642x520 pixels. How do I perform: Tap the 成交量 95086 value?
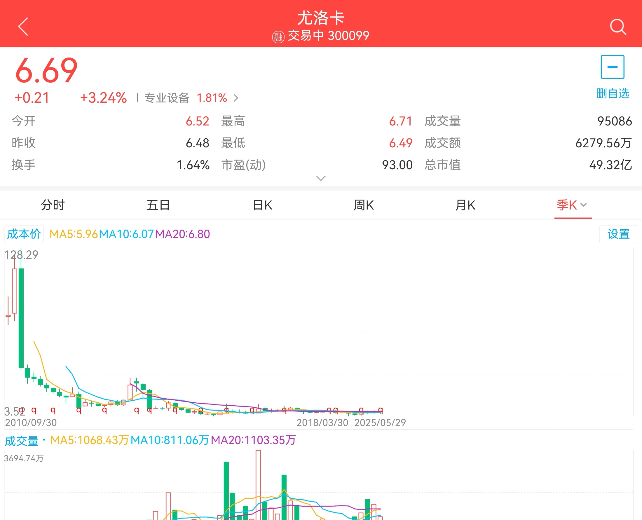[615, 121]
